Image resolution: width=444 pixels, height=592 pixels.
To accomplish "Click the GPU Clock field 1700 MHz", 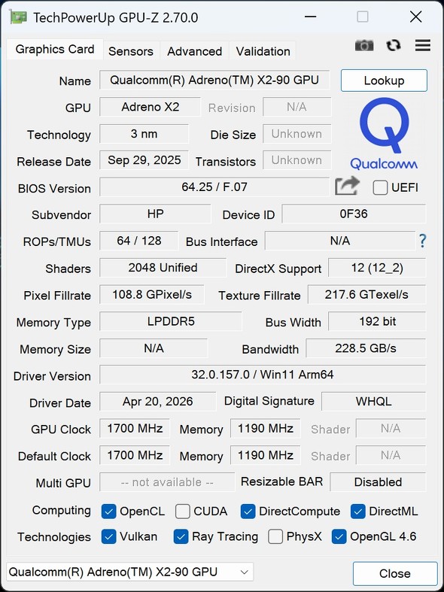I will pyautogui.click(x=135, y=428).
